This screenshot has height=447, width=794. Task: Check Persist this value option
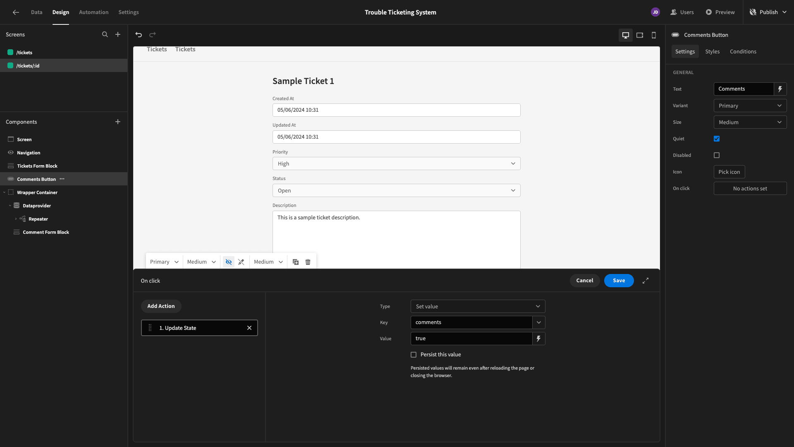click(414, 355)
